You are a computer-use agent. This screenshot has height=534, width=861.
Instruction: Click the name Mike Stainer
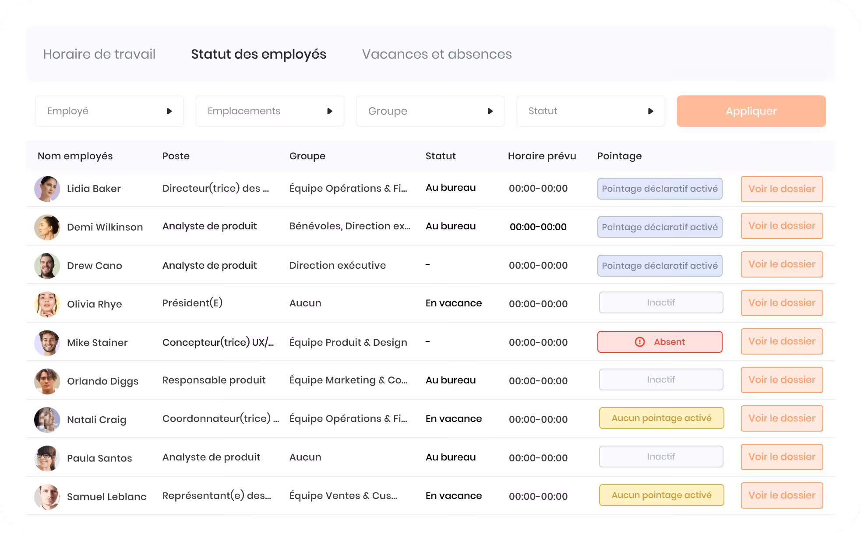(x=97, y=343)
